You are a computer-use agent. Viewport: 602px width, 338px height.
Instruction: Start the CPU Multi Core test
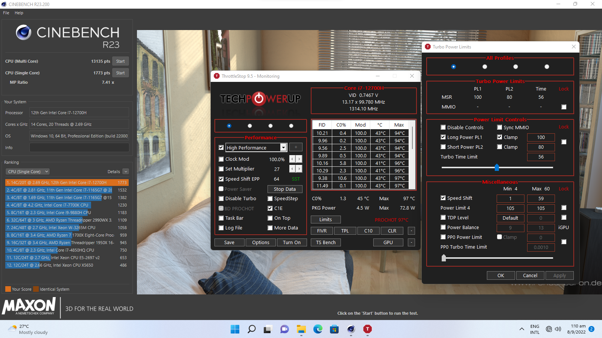(x=120, y=61)
